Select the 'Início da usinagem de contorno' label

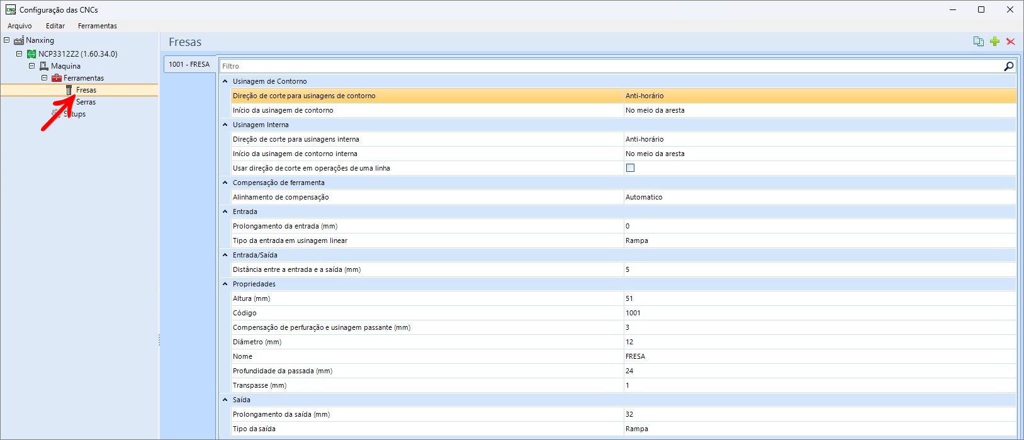283,110
